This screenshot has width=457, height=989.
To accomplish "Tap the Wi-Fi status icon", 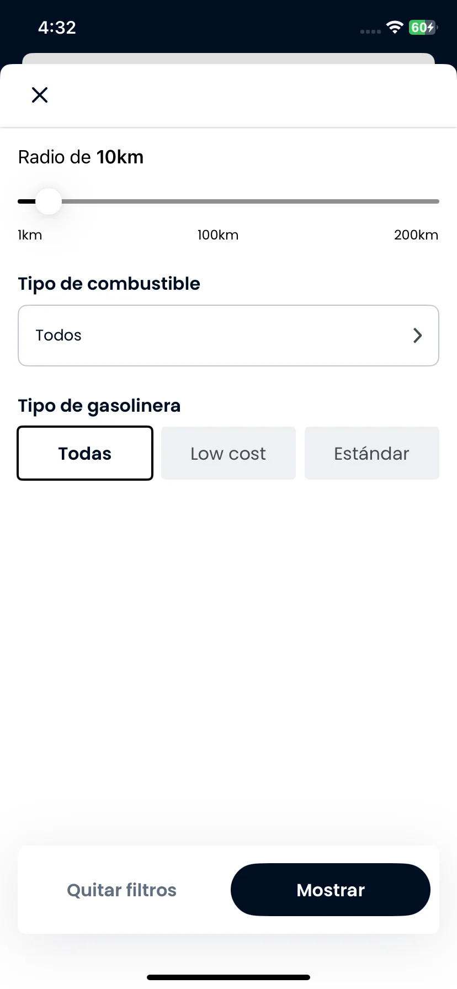I will (x=395, y=27).
